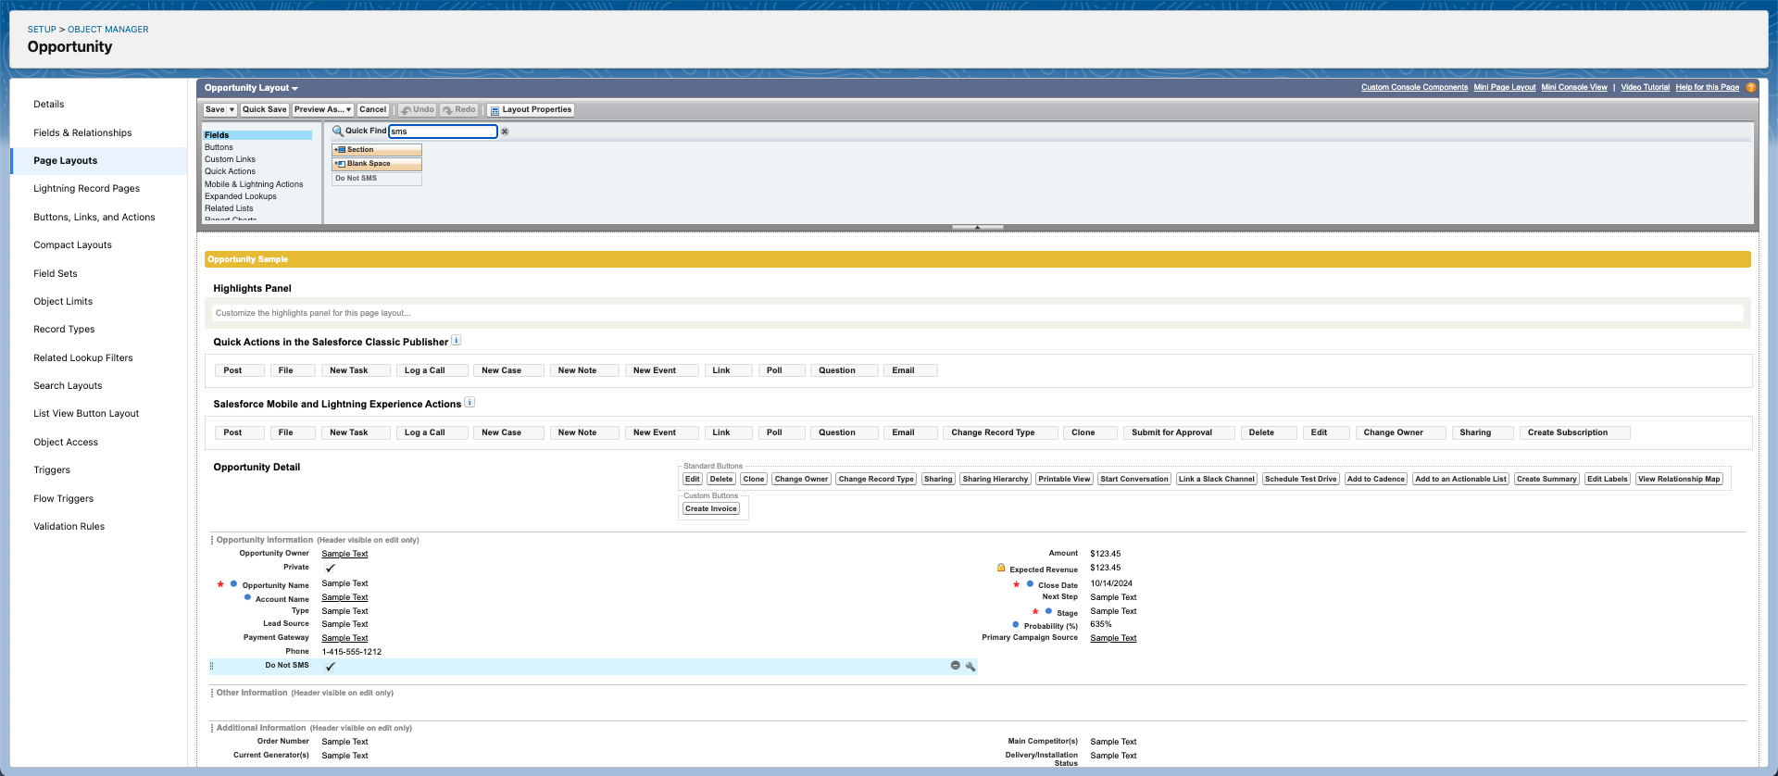Click the Do Not SMS checkmark
The height and width of the screenshot is (776, 1778).
pyautogui.click(x=330, y=666)
